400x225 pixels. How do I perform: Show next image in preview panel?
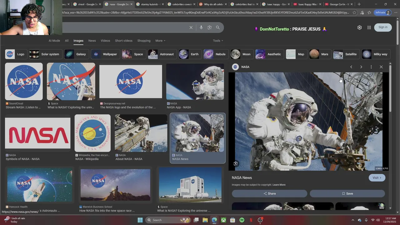coord(361,67)
